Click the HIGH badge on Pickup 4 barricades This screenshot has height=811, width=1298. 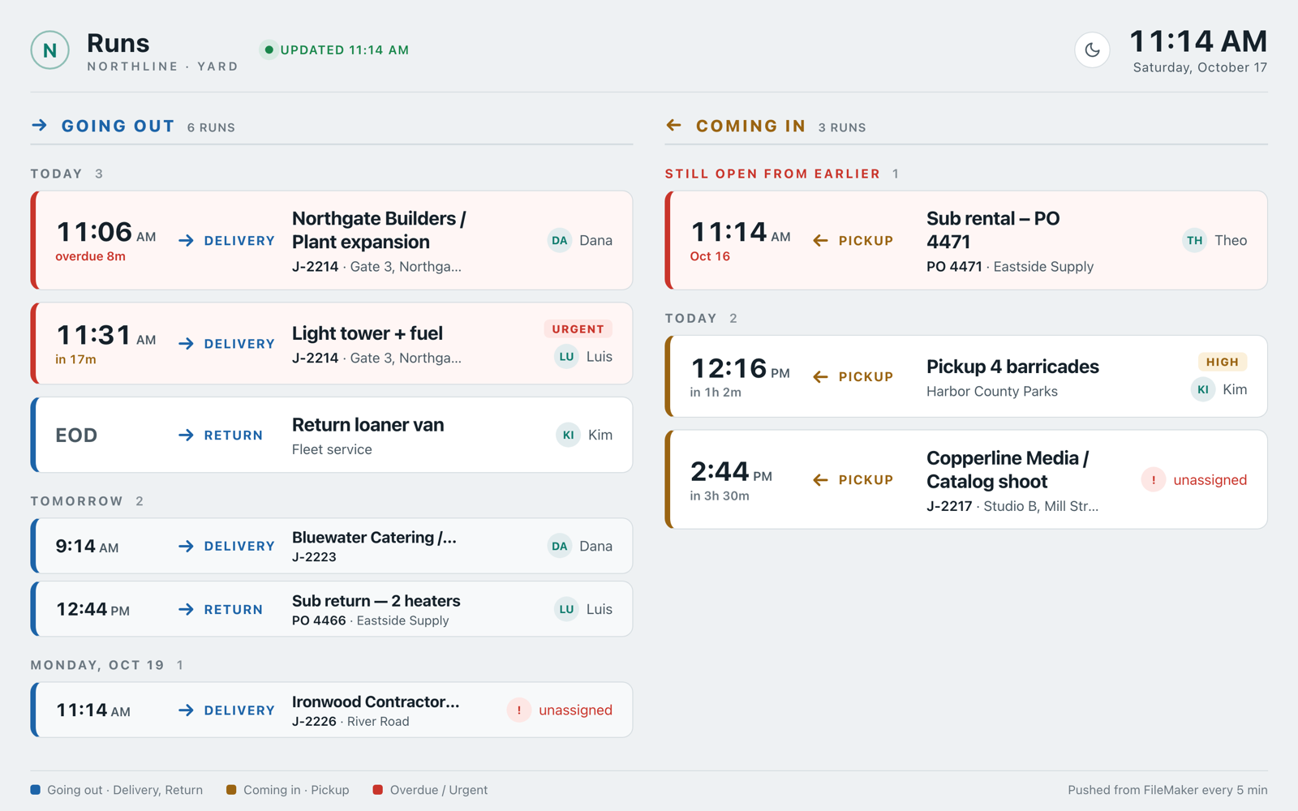pyautogui.click(x=1222, y=362)
